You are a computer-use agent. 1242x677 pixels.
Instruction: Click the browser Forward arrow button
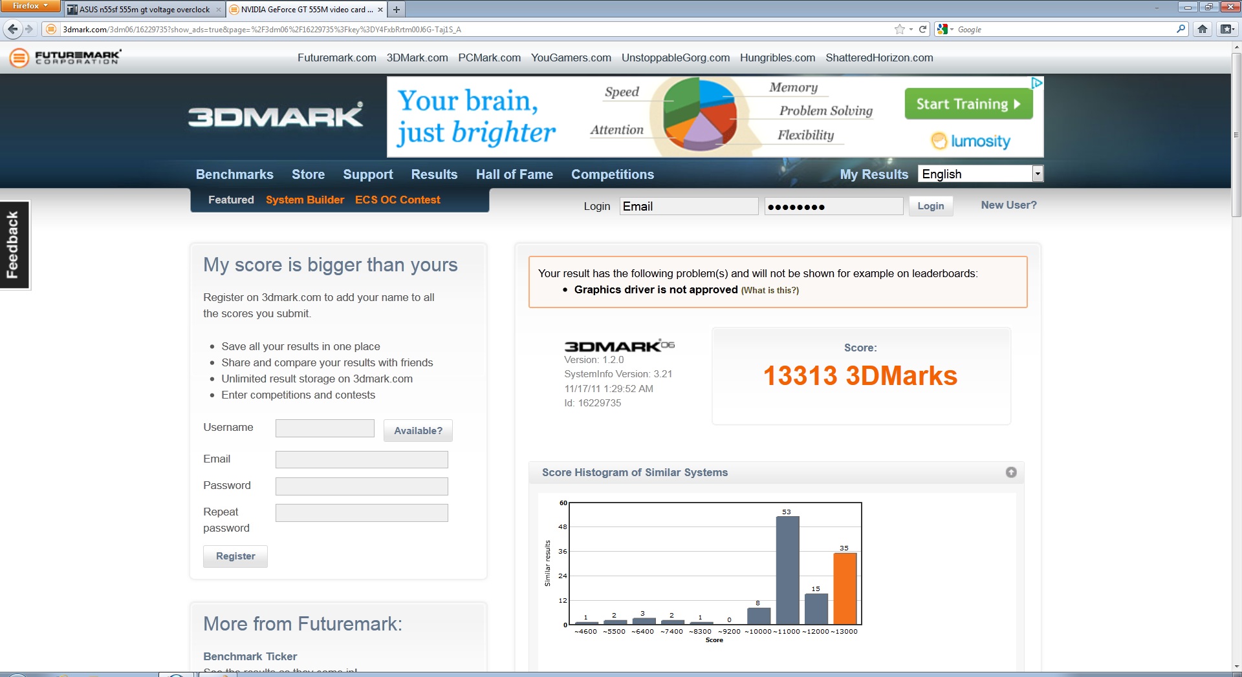pyautogui.click(x=29, y=29)
